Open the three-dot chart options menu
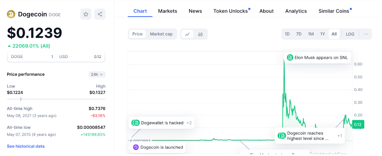This screenshot has height=156, width=382. click(x=366, y=34)
